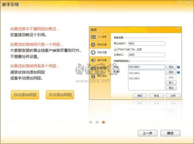Click the 手动添加网段 button
Viewport: 194px width, 144px height.
tap(60, 95)
